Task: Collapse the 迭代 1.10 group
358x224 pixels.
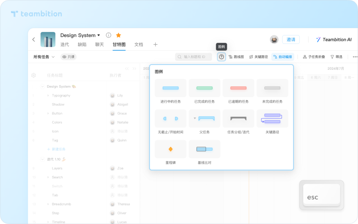Action: point(42,159)
